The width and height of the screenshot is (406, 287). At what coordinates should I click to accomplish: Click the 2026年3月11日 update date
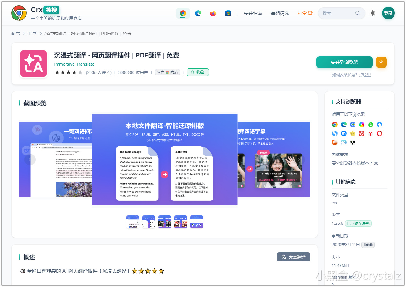coord(345,245)
